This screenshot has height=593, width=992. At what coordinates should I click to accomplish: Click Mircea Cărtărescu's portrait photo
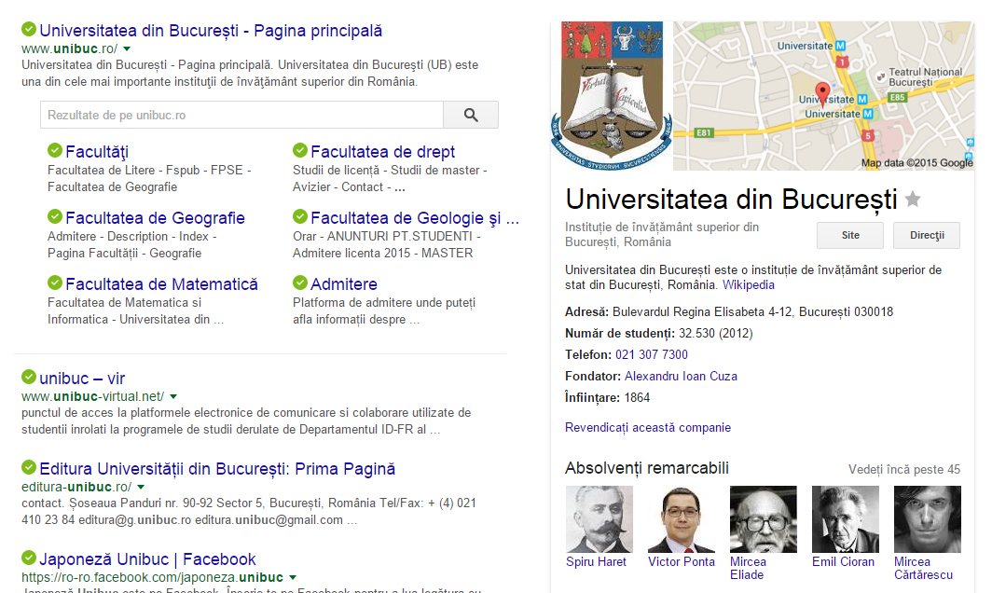click(x=928, y=519)
